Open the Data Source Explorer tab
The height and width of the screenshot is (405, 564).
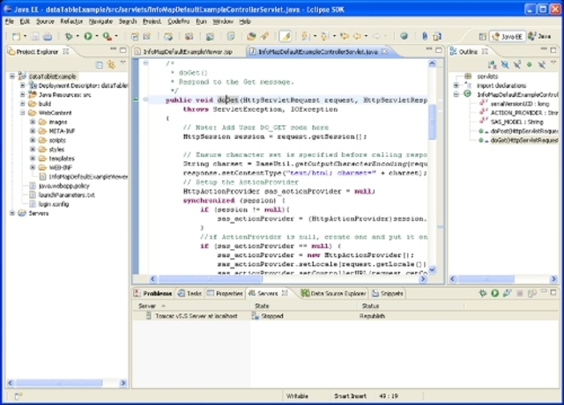click(338, 293)
